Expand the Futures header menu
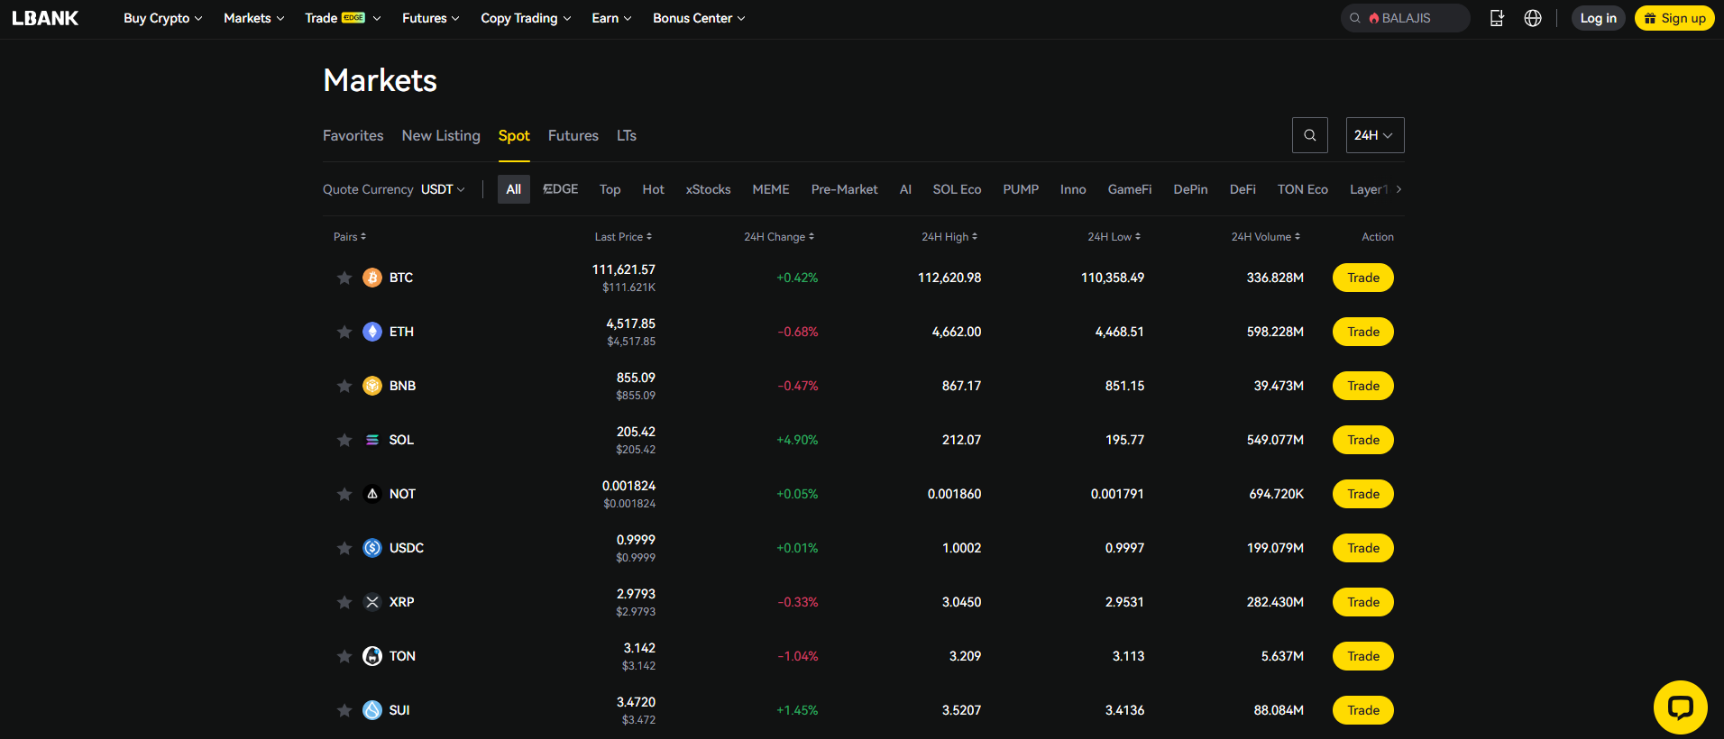Image resolution: width=1724 pixels, height=739 pixels. coord(430,18)
